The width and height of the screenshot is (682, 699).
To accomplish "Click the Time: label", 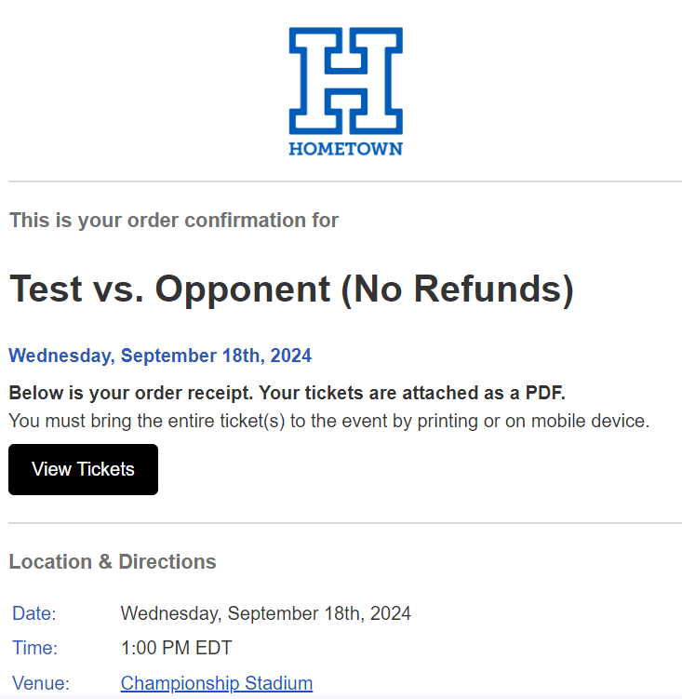I will [x=35, y=648].
